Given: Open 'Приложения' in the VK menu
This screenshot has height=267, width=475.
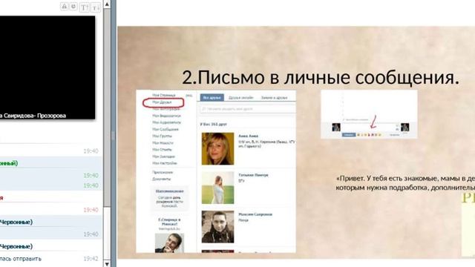Looking at the screenshot, I should pos(163,172).
